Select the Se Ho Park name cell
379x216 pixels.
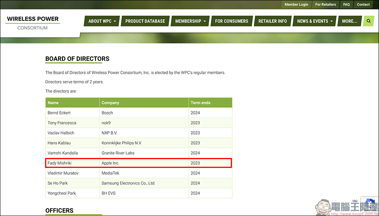[72, 183]
